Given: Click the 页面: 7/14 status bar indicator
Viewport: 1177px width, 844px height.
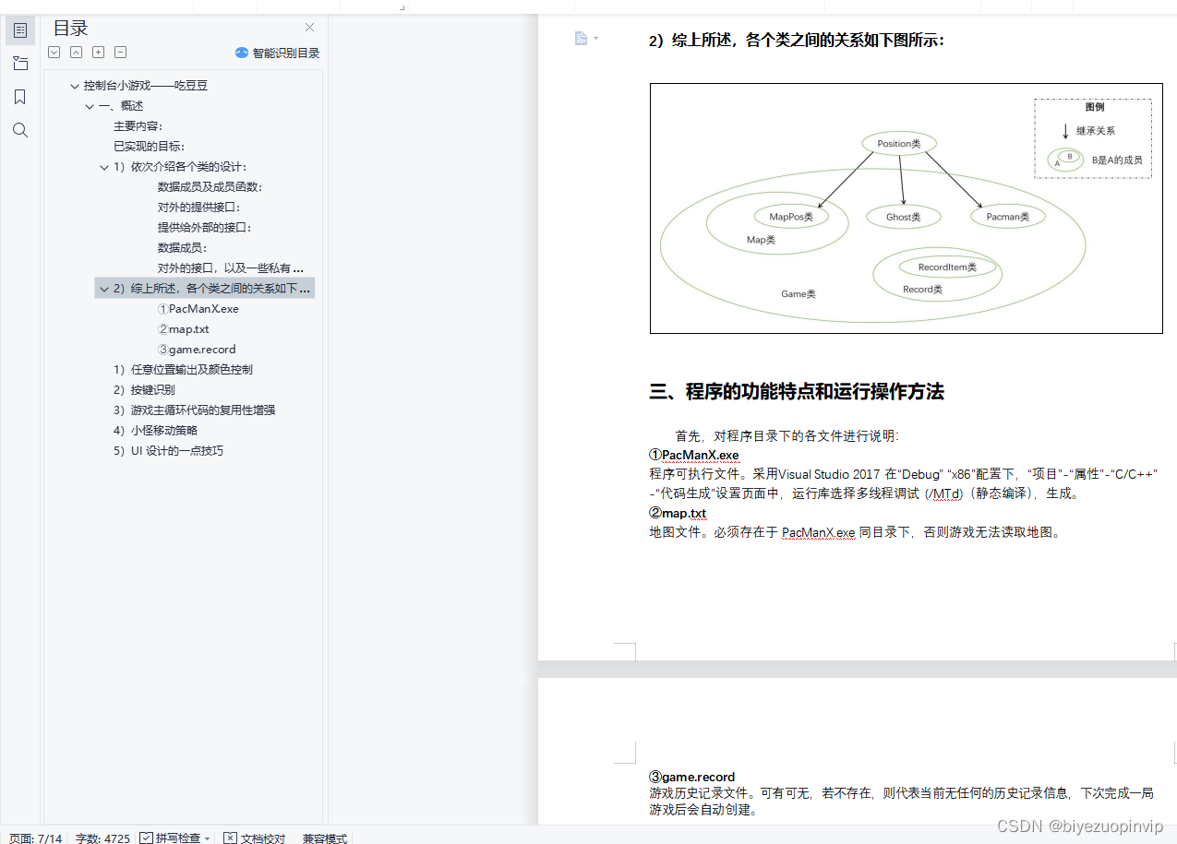Looking at the screenshot, I should 35,838.
